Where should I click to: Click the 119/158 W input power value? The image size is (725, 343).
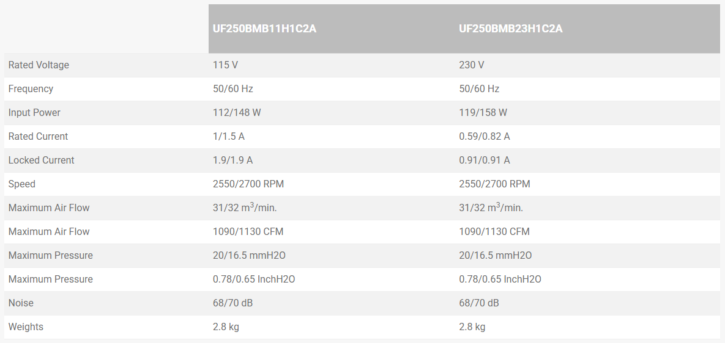(x=483, y=113)
